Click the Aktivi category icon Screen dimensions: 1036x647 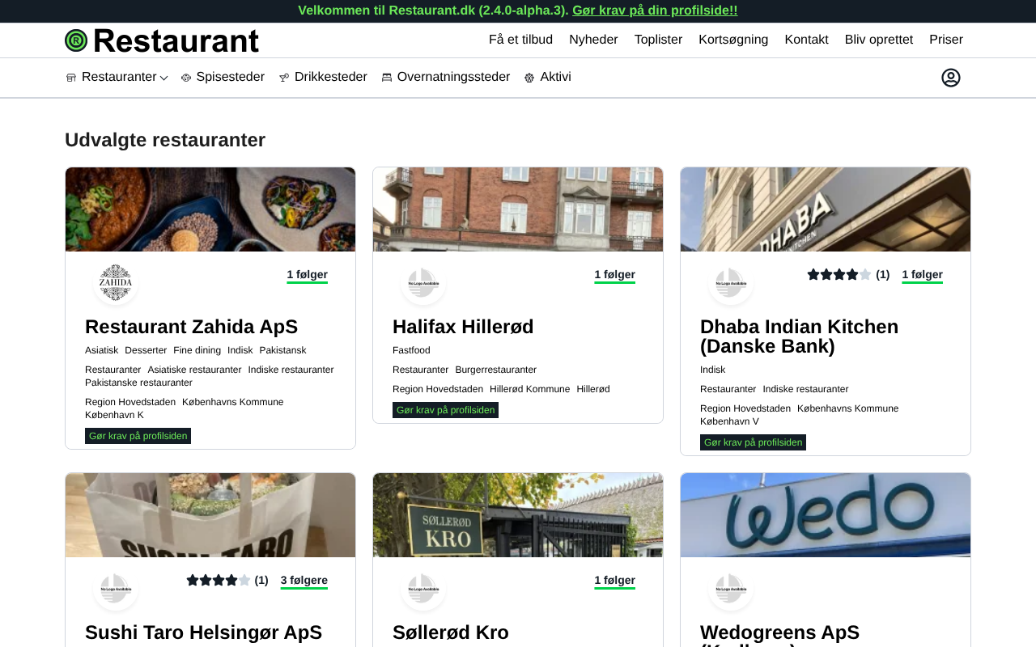pyautogui.click(x=529, y=78)
